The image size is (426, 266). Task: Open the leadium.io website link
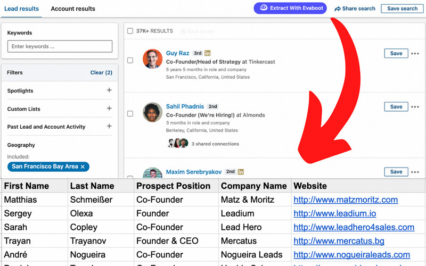tap(335, 214)
